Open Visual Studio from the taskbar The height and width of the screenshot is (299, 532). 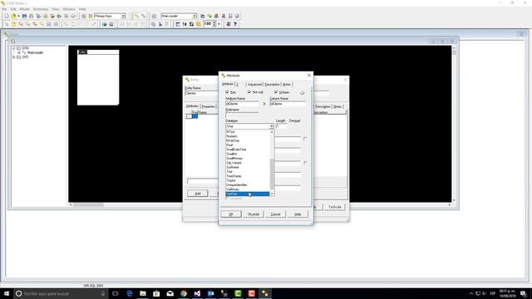point(197,293)
